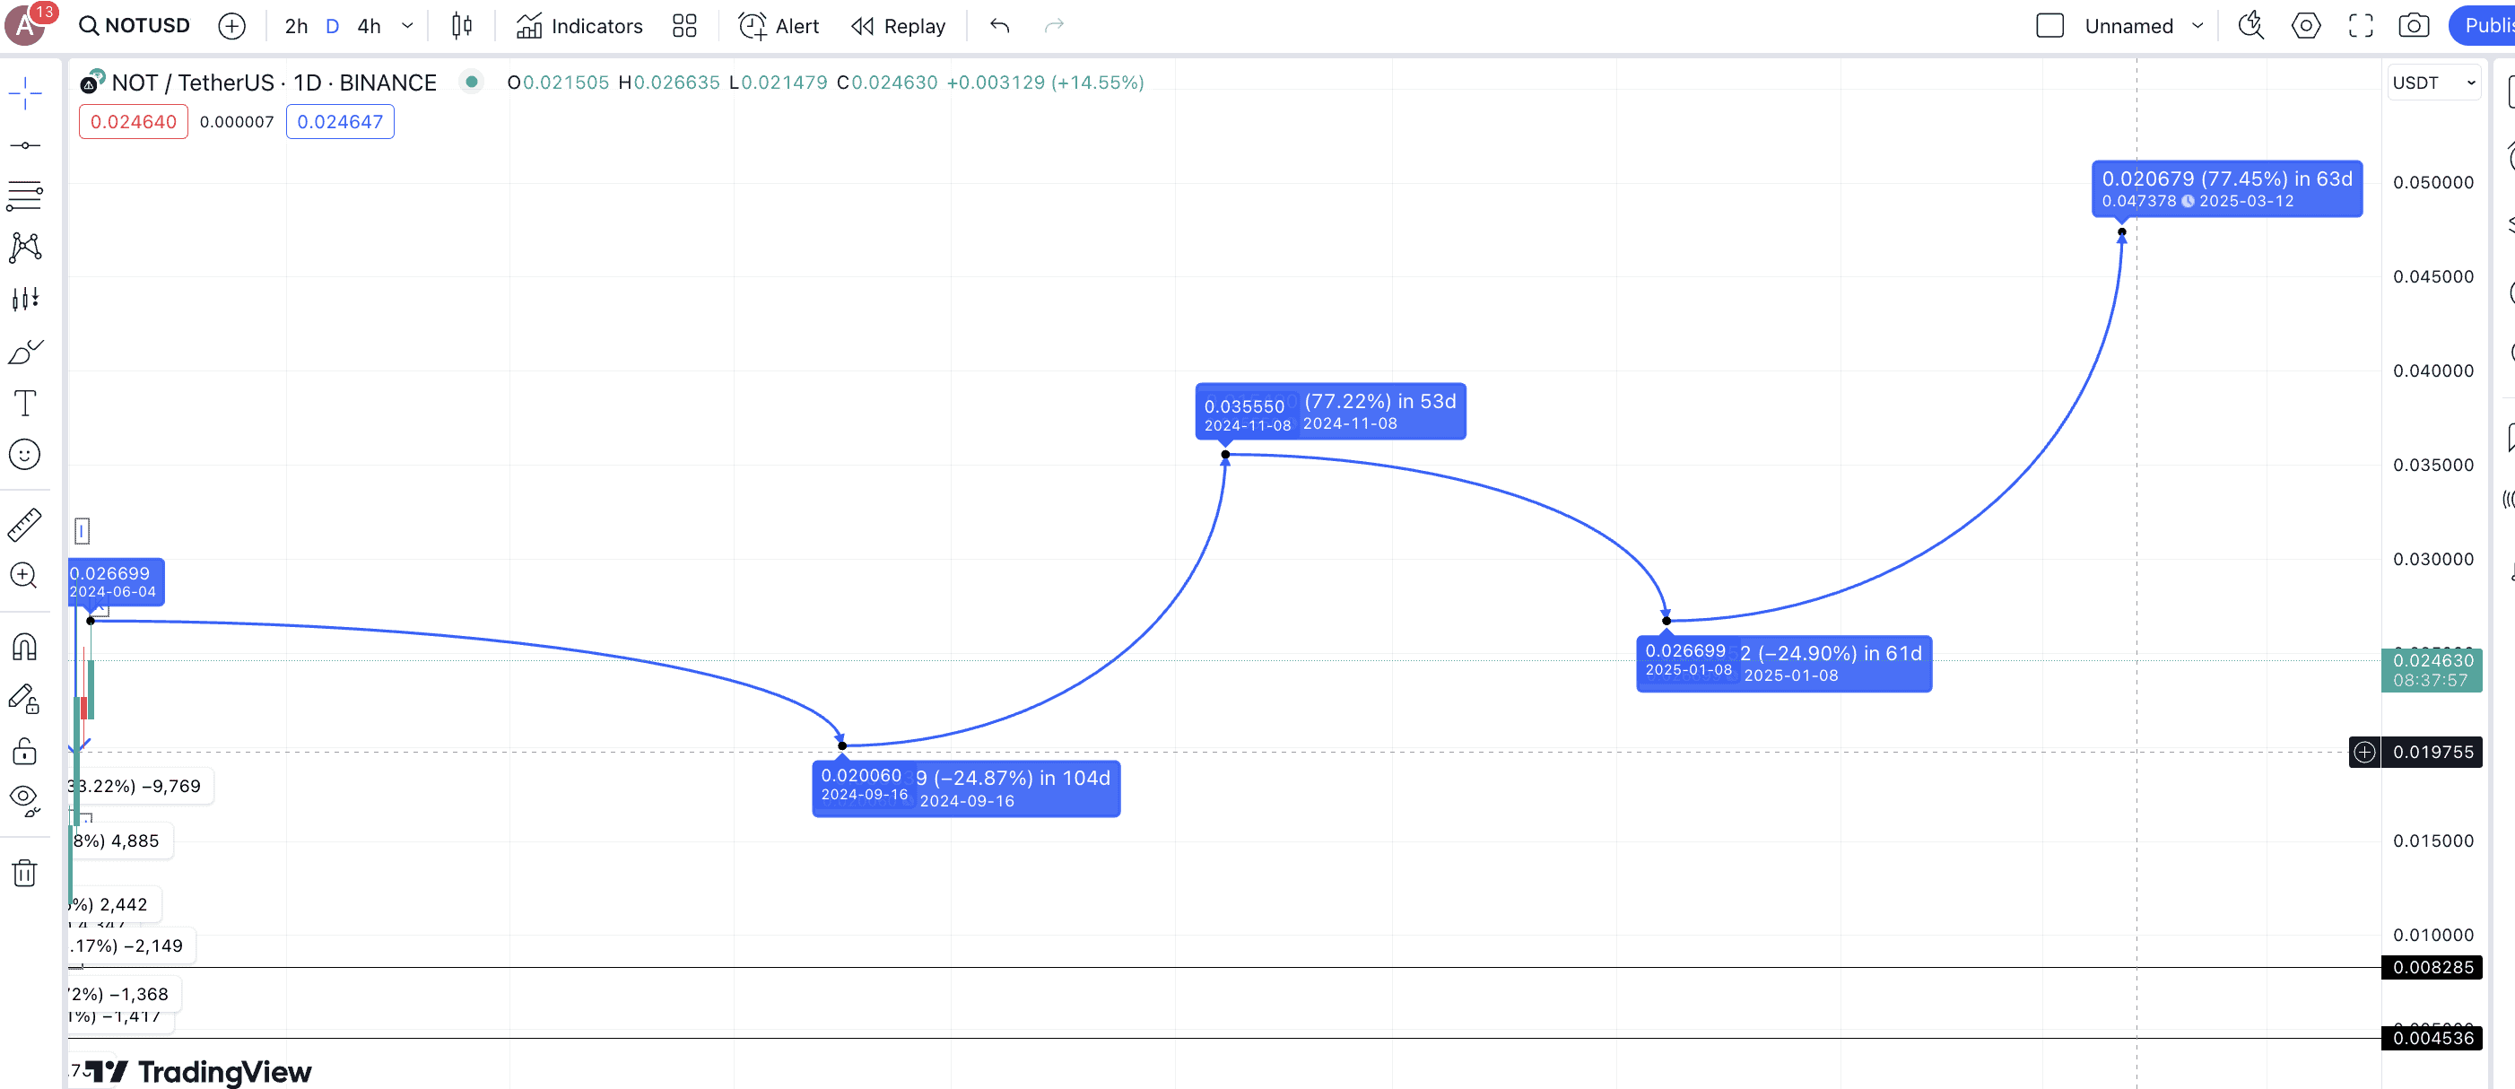Open the trend line tool

coord(24,145)
